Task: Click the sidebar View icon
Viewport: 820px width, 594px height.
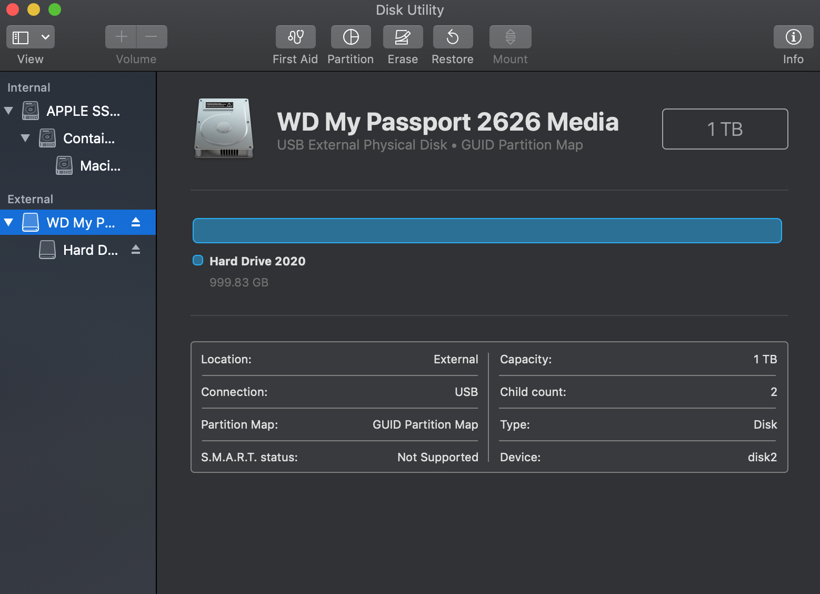Action: point(21,37)
